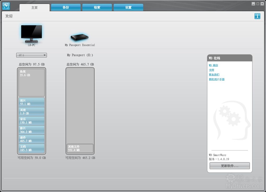The image size is (266, 192).
Task: Select the 影片 364.2 MB category
Action: pyautogui.click(x=32, y=130)
